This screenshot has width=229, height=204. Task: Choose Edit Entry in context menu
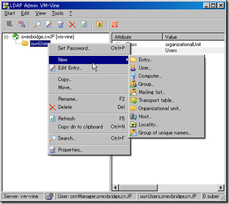pos(89,68)
